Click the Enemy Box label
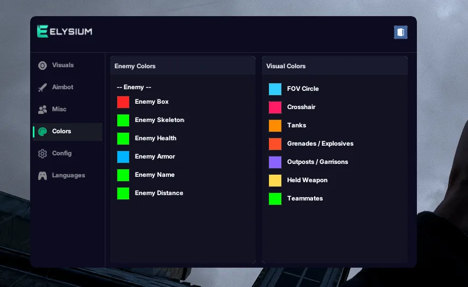Screen dimensions: 468x287 [152, 102]
